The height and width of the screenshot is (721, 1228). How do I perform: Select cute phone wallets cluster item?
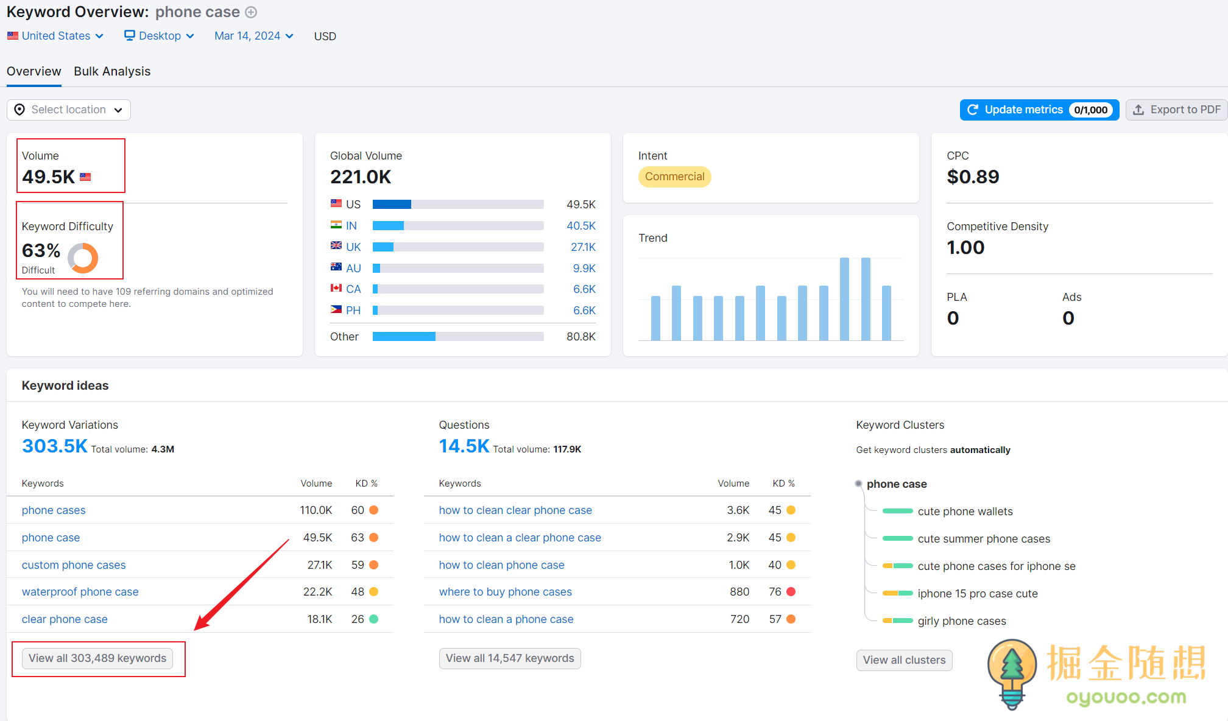point(965,512)
